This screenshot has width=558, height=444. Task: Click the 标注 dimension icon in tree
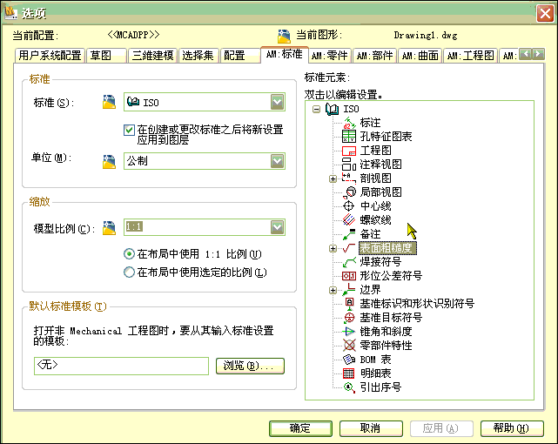click(349, 123)
